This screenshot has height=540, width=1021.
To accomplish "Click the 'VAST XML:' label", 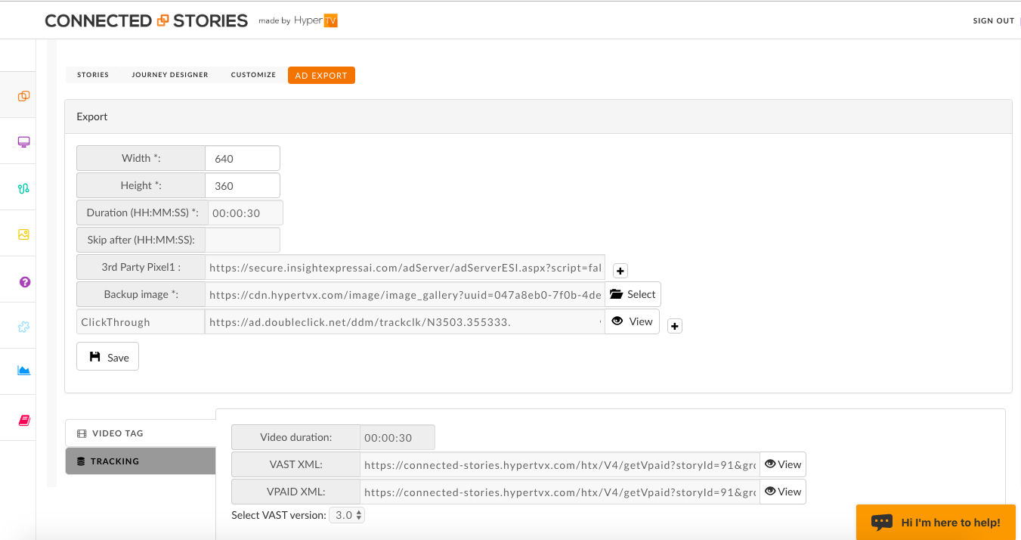I will pyautogui.click(x=295, y=464).
